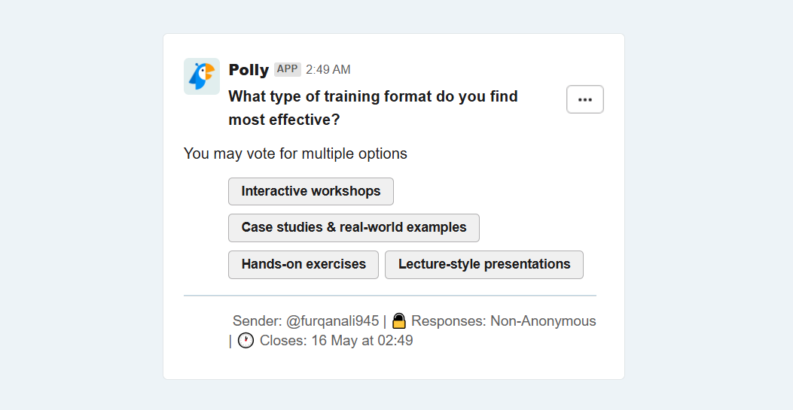
Task: Click the clock icon beside Closes
Action: pyautogui.click(x=246, y=340)
